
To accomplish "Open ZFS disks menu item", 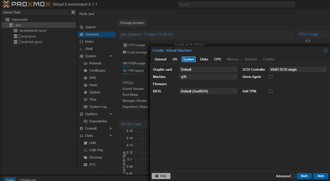I will [96, 165].
